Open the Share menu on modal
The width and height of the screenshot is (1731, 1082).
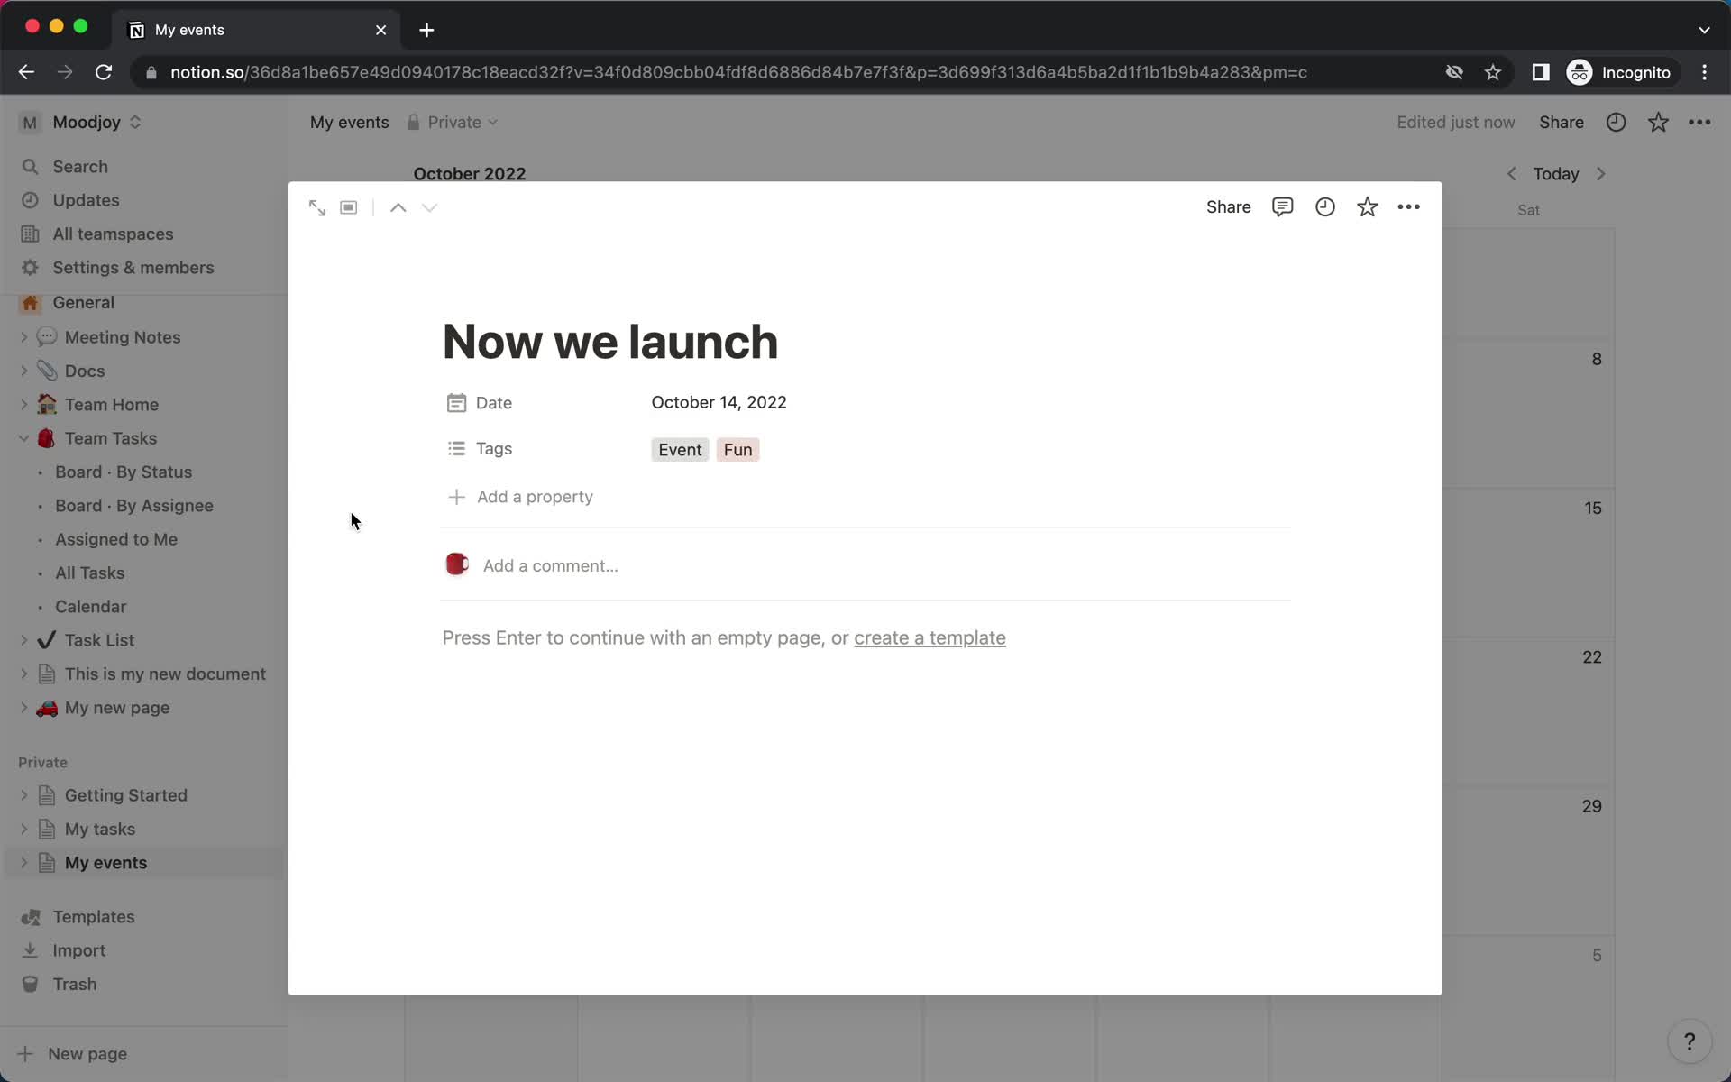(x=1228, y=206)
